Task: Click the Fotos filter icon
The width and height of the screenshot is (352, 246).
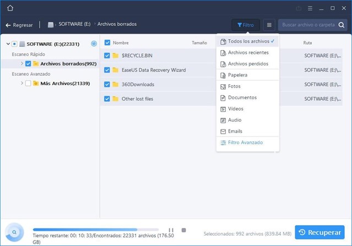Action: pos(223,86)
